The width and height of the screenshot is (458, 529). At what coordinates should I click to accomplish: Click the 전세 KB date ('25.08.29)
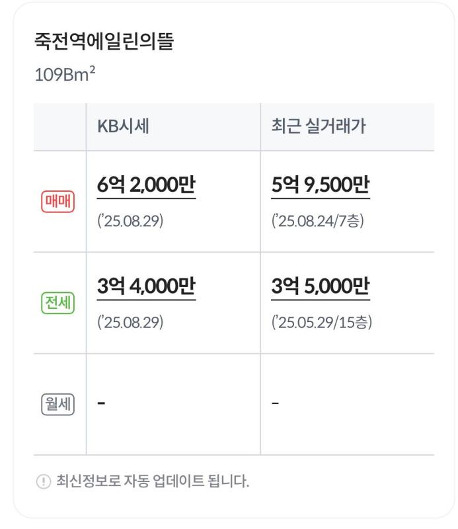pos(130,322)
